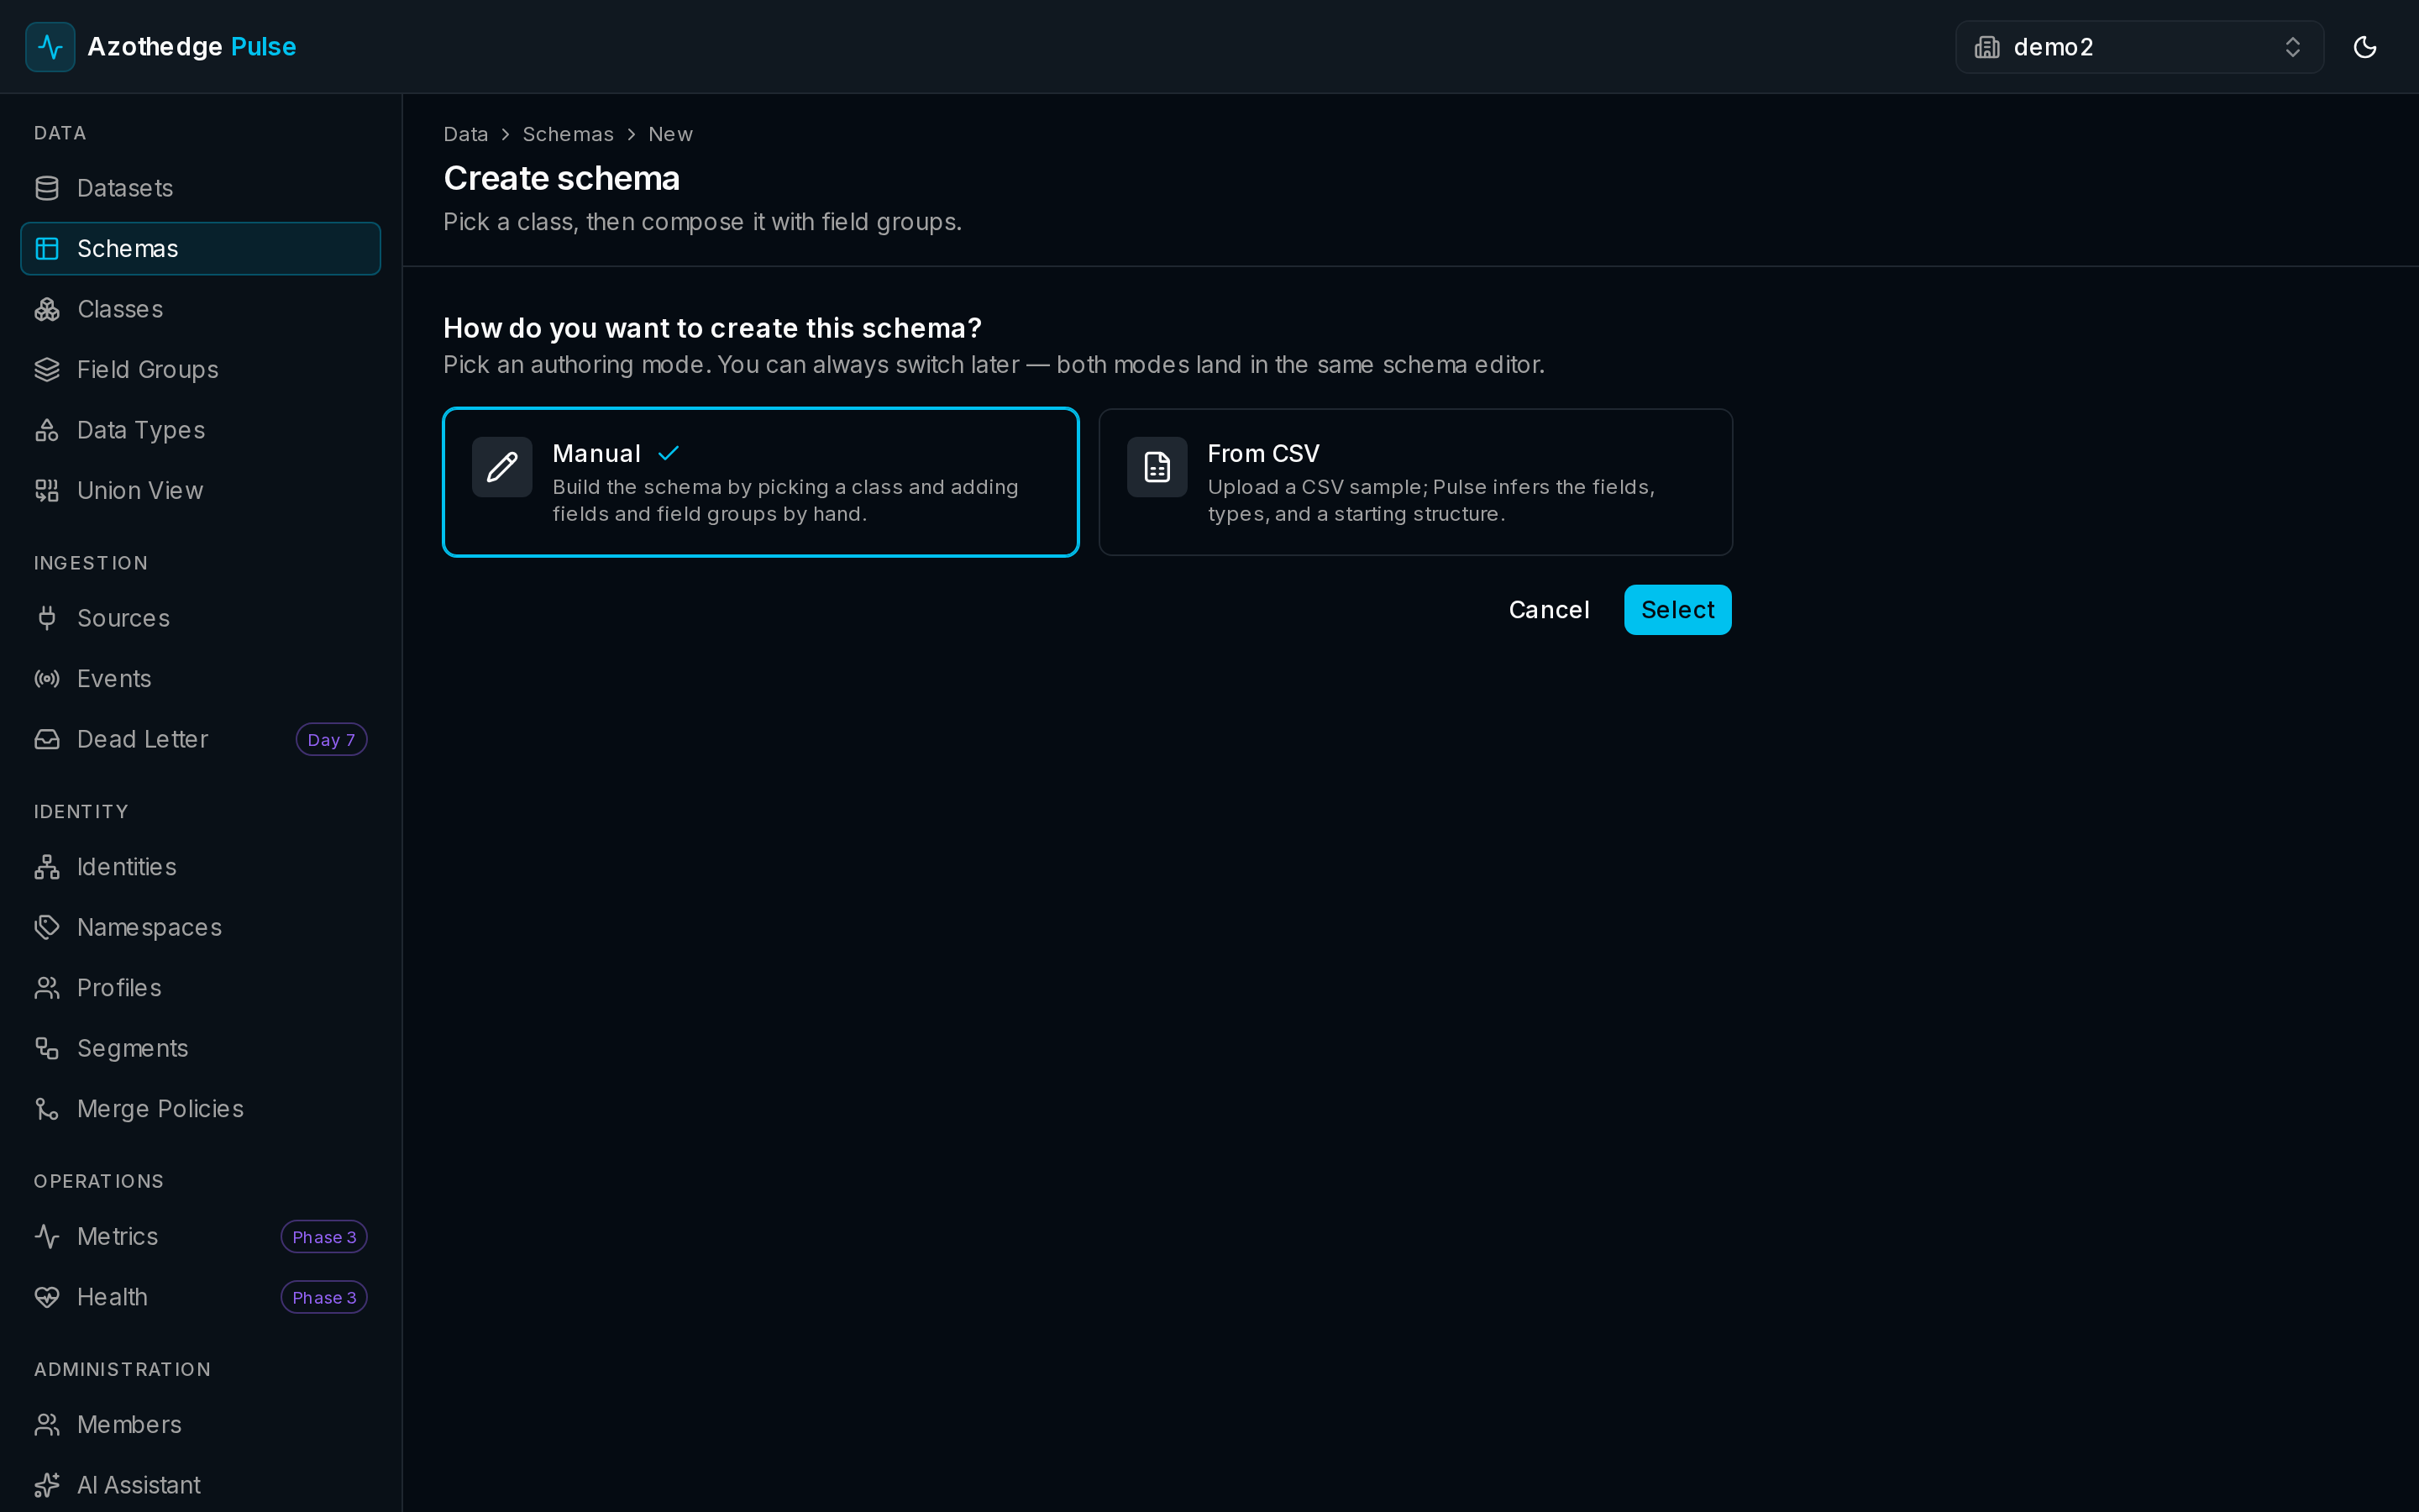The width and height of the screenshot is (2419, 1512).
Task: Click the CSV file icon
Action: click(x=1157, y=467)
